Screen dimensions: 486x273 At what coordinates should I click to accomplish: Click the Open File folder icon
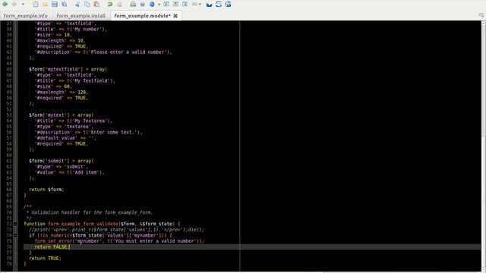45,5
